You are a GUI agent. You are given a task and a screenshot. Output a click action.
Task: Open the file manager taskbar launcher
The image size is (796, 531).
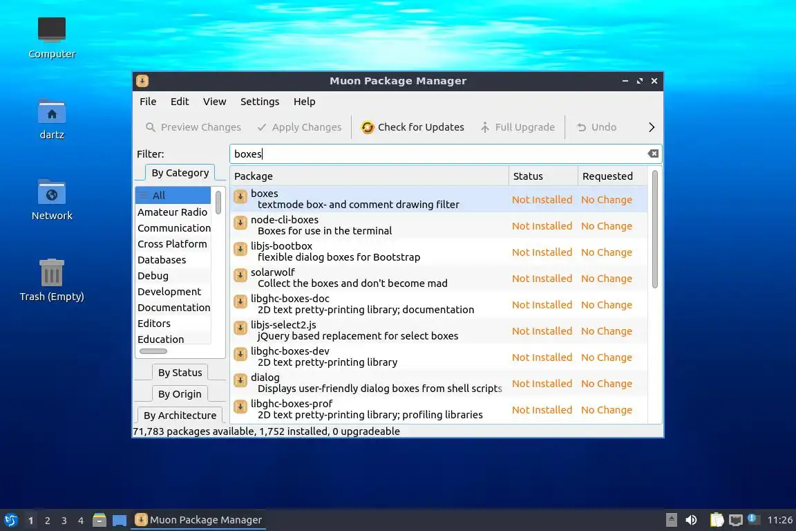(x=99, y=520)
